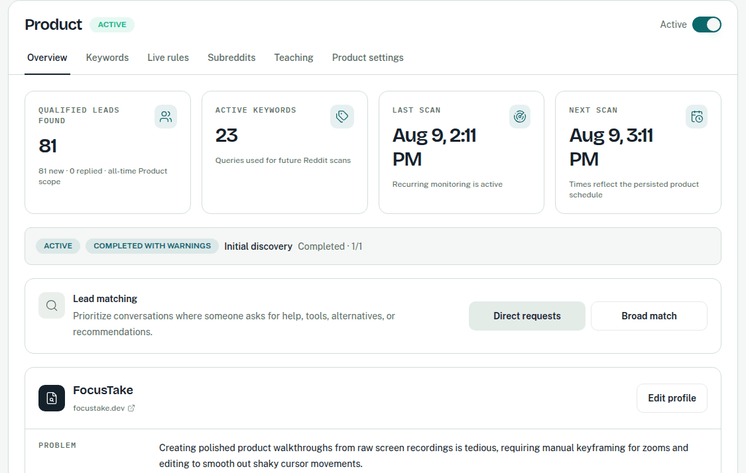
Task: Click the green ACTIVE badge beside Product title
Action: 112,25
